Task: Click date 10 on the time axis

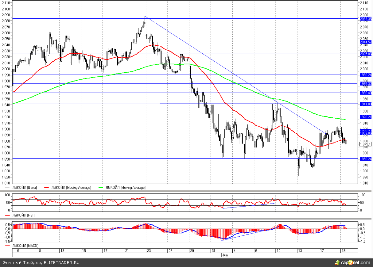Action: coord(279,251)
